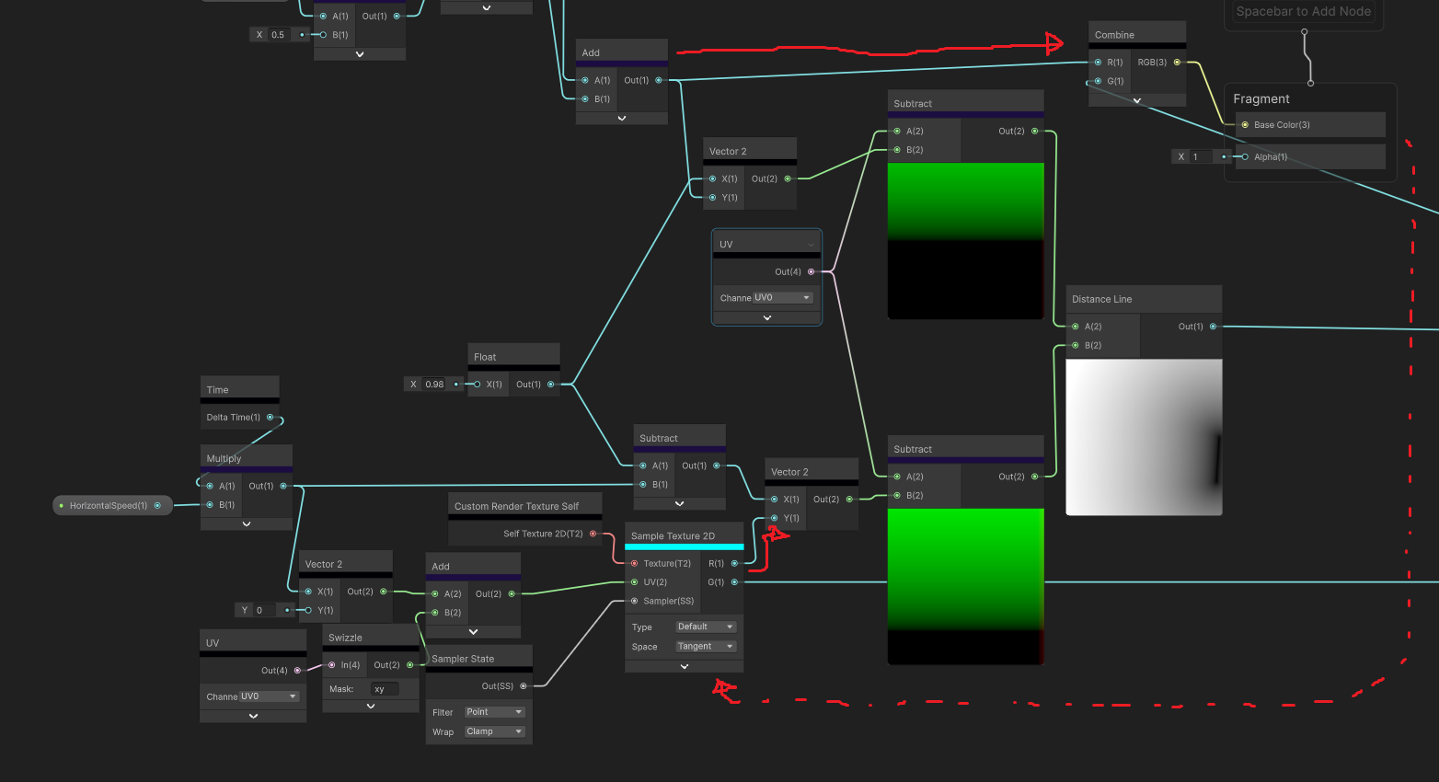Image resolution: width=1439 pixels, height=782 pixels.
Task: Toggle the Swizzle node's bottom chevron
Action: click(x=371, y=707)
